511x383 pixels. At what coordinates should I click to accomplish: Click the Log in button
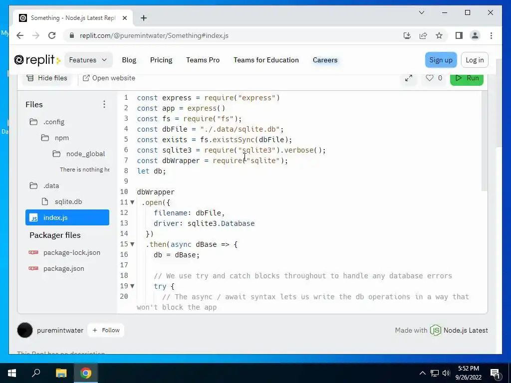click(x=475, y=60)
